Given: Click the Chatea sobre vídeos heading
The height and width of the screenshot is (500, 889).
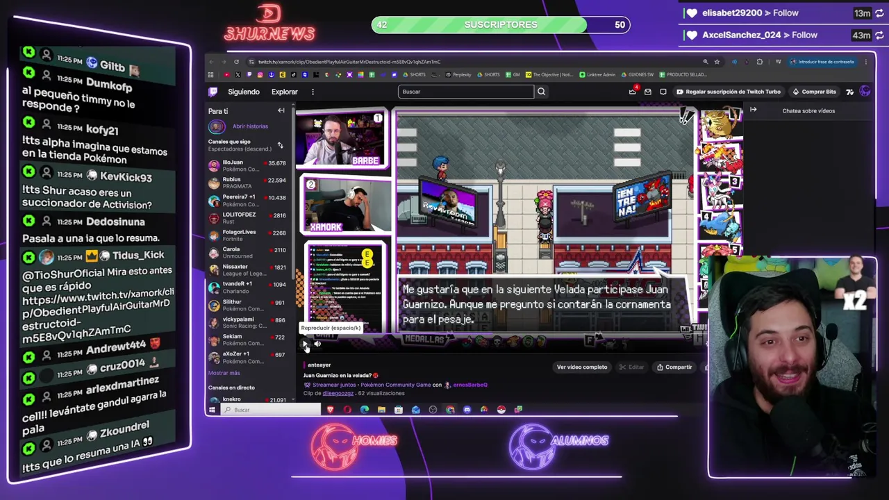Looking at the screenshot, I should [x=808, y=110].
